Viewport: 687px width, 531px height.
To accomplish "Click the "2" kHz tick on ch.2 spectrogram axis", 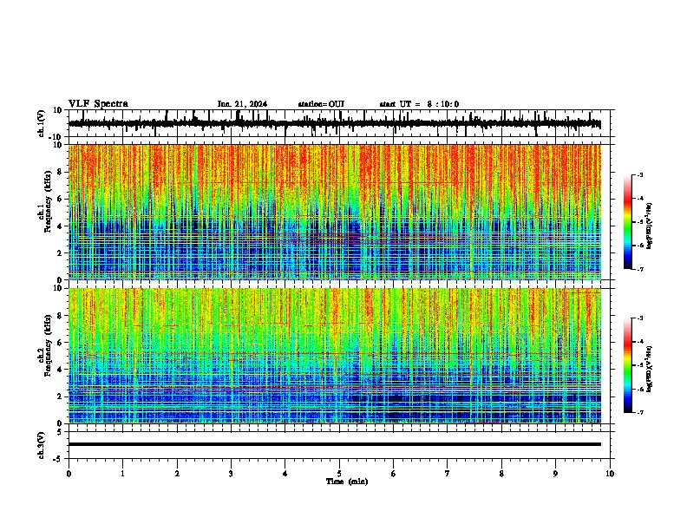I will pyautogui.click(x=61, y=397).
